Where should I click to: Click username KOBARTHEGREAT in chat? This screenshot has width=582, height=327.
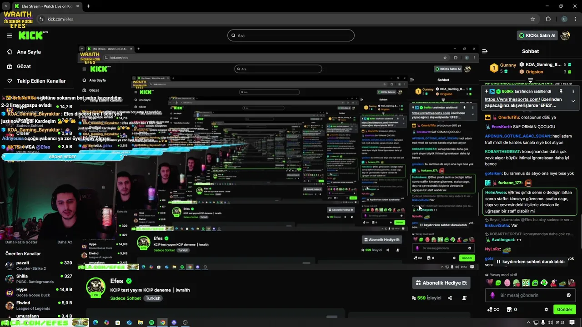[503, 151]
